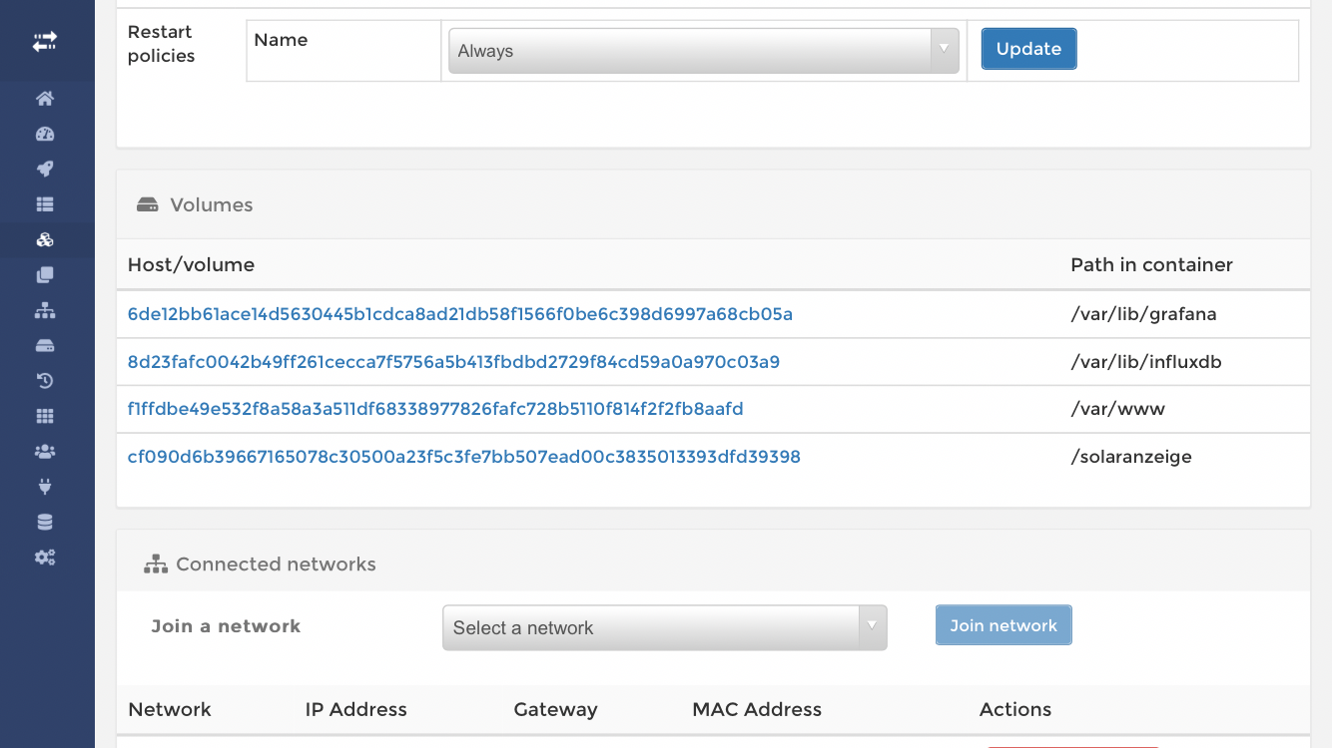Open Images icon in sidebar
This screenshot has height=748, width=1332.
click(x=45, y=275)
